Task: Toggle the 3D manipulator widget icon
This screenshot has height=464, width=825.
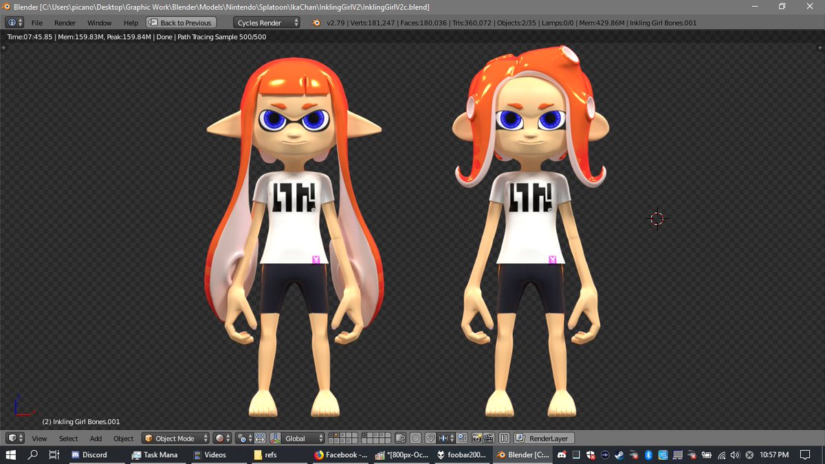Action: pos(276,438)
